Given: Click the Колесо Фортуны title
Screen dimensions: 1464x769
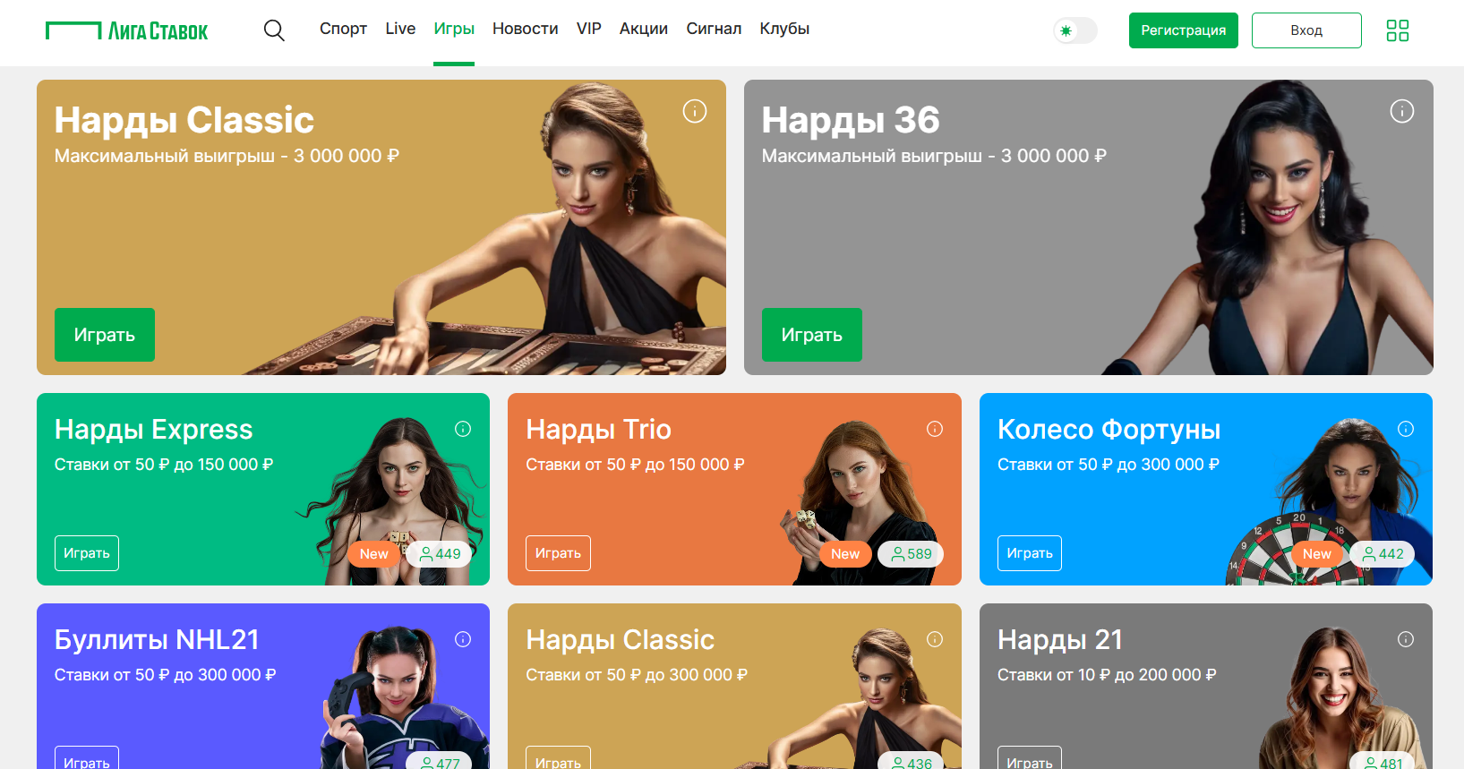Looking at the screenshot, I should pyautogui.click(x=1109, y=430).
